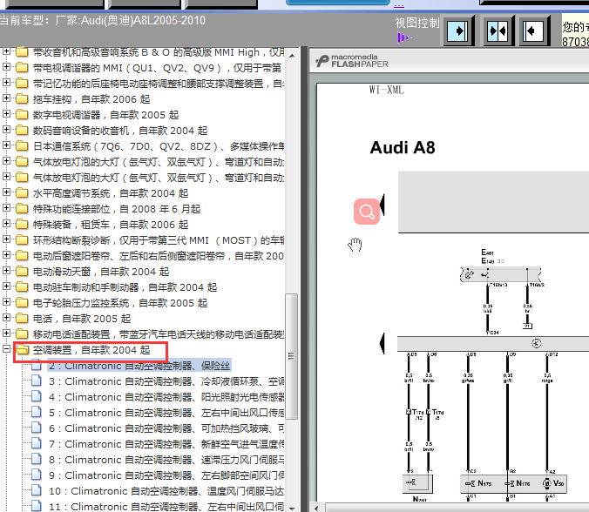Image resolution: width=589 pixels, height=512 pixels.
Task: Expand the 电动滑动天窗 node
Action: [x=6, y=271]
